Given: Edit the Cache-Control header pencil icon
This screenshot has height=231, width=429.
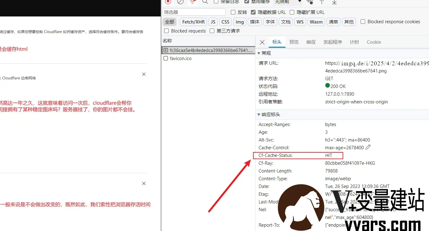Looking at the screenshot, I should coord(368,147).
